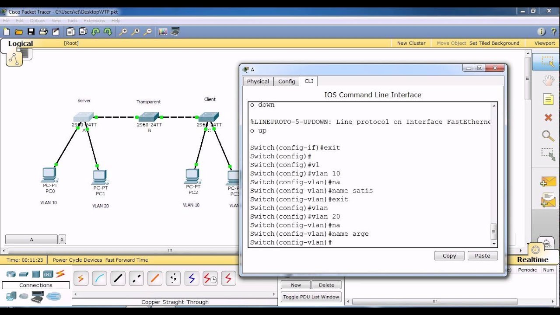Switch to the Physical tab in window A
Screen dimensions: 560x315
[258, 81]
